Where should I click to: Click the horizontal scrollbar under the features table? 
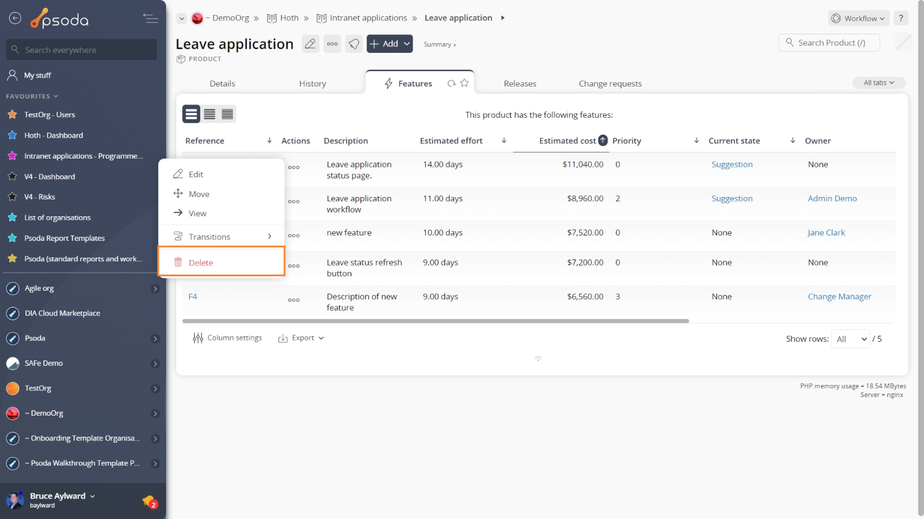(x=436, y=321)
